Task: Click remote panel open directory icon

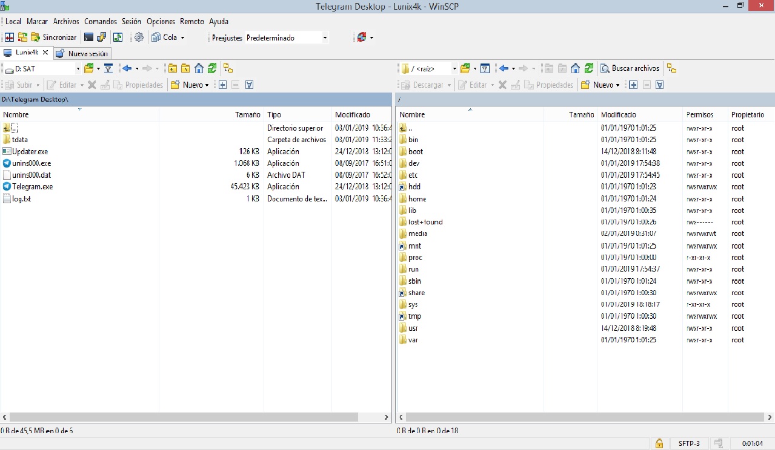Action: coord(465,69)
